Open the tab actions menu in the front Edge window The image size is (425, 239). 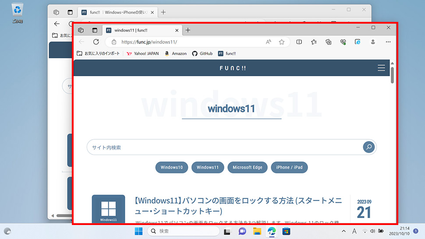click(x=95, y=30)
